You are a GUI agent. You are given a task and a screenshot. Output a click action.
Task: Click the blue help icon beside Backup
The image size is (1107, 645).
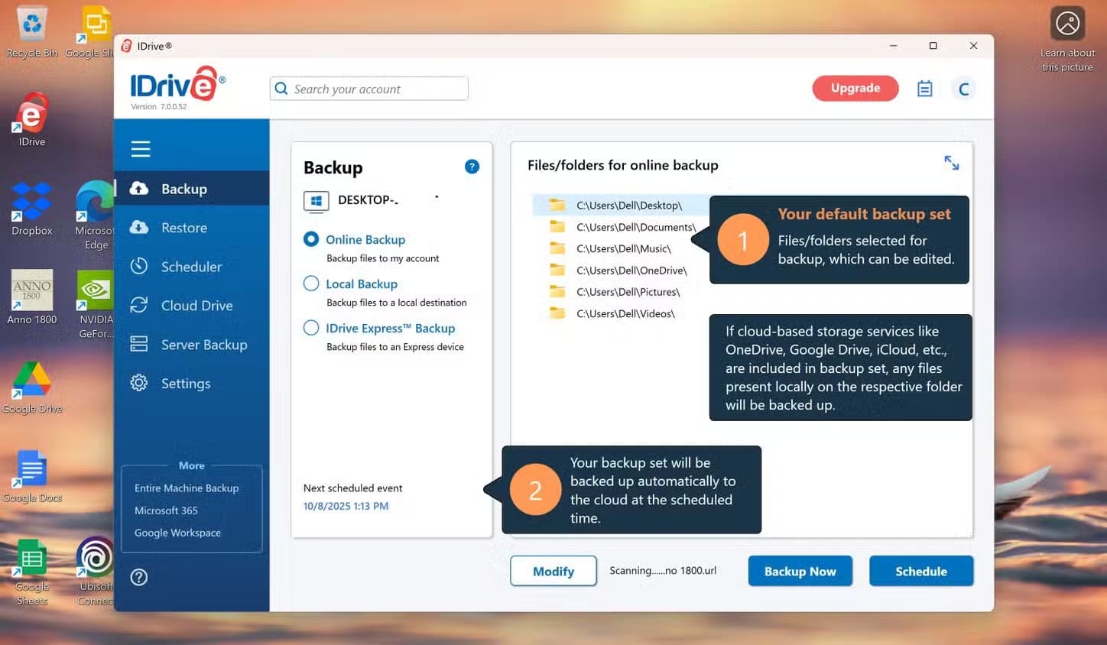pyautogui.click(x=472, y=167)
